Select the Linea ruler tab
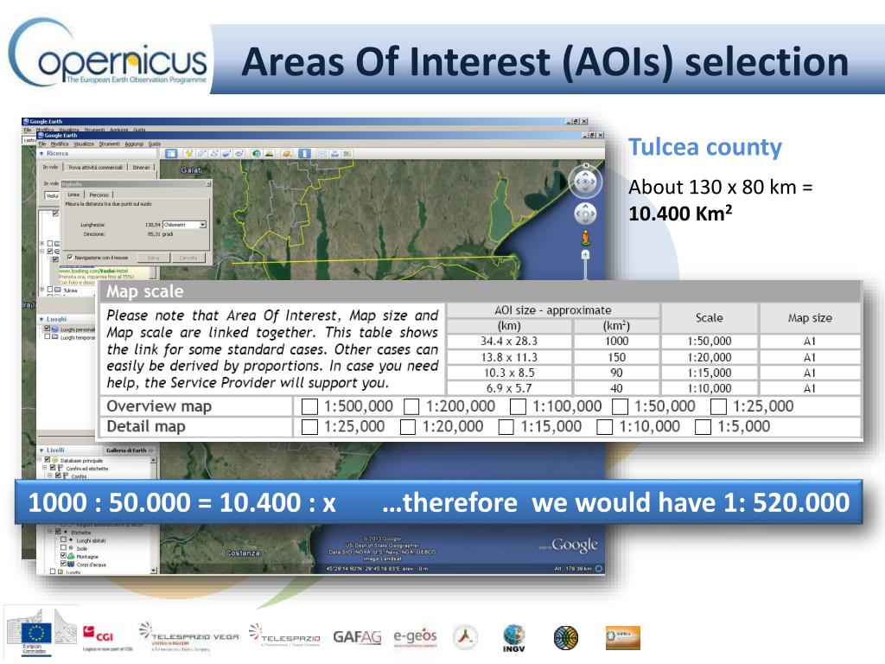Image resolution: width=885 pixels, height=664 pixels. [x=73, y=195]
